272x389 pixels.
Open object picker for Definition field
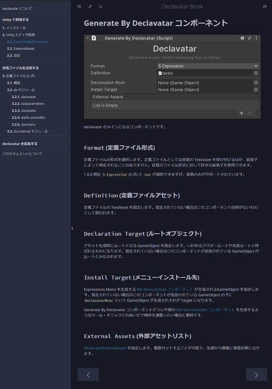coord(256,73)
